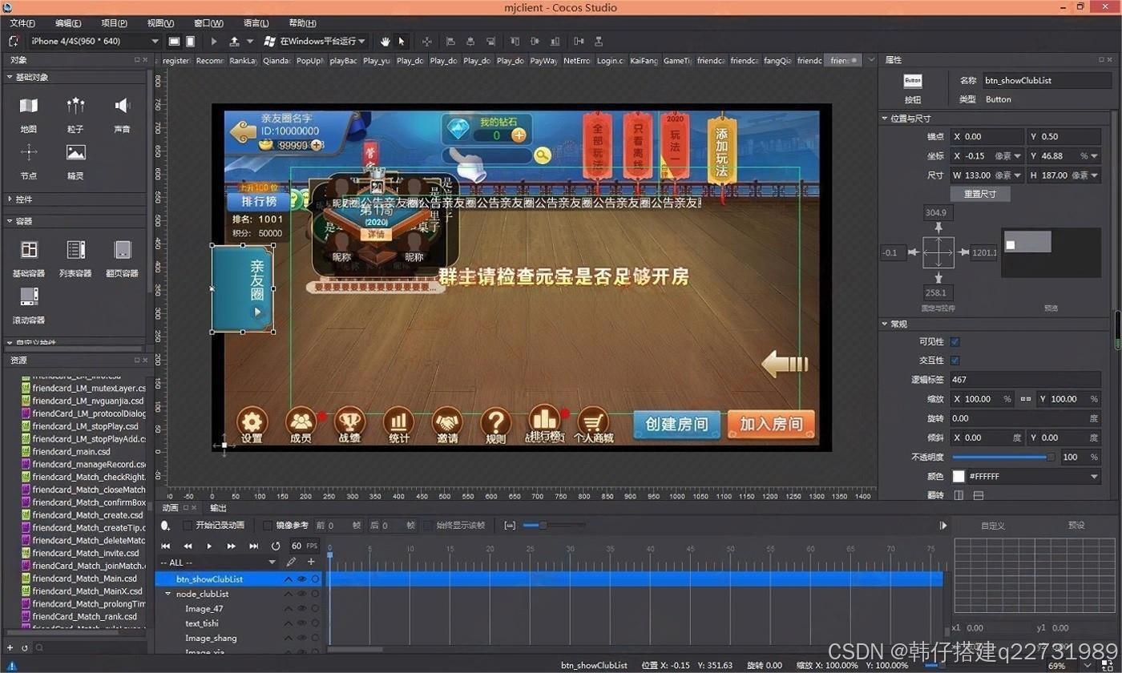Enable 始终显示该帧 always show frame checkbox
The image size is (1122, 673).
tap(428, 526)
